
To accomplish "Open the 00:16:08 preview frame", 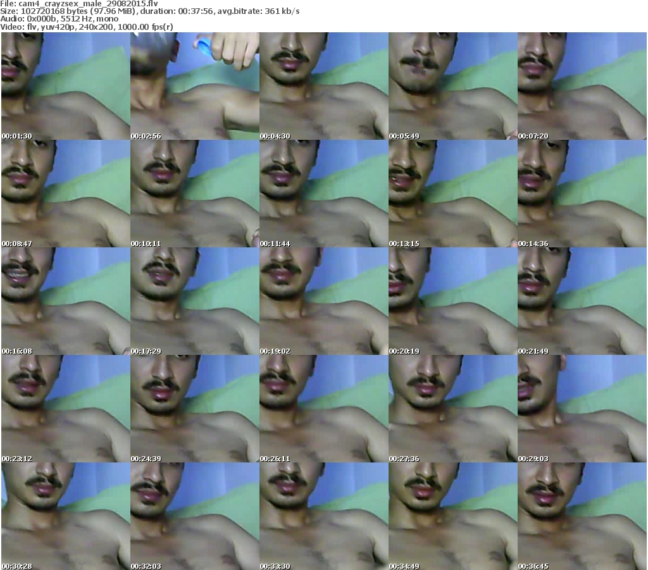I will 66,301.
